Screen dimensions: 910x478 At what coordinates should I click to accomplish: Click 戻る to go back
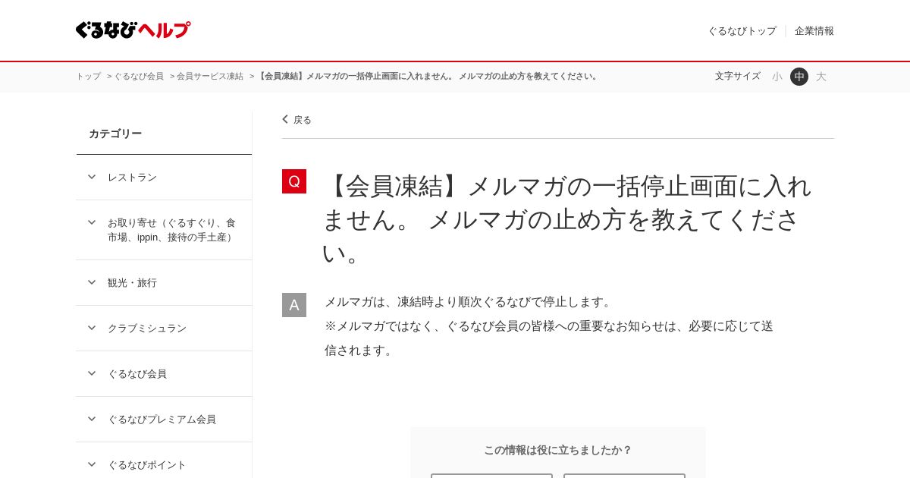click(302, 120)
